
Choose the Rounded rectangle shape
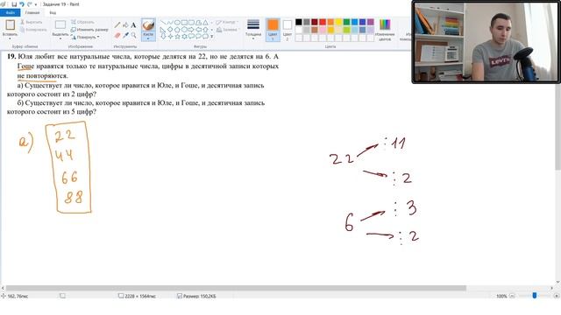[x=191, y=23]
